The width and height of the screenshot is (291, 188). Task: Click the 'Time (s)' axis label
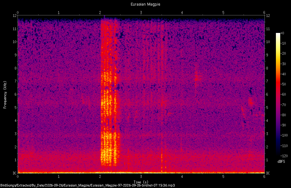click(141, 182)
